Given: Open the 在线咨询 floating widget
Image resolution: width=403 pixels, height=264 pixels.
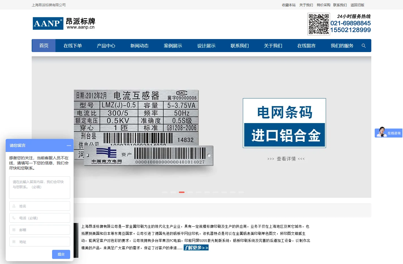Looking at the screenshot, I should [389, 132].
